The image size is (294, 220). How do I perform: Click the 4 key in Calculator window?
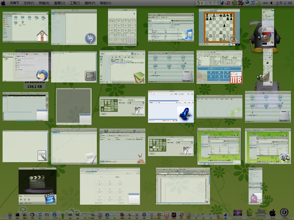[112, 30]
